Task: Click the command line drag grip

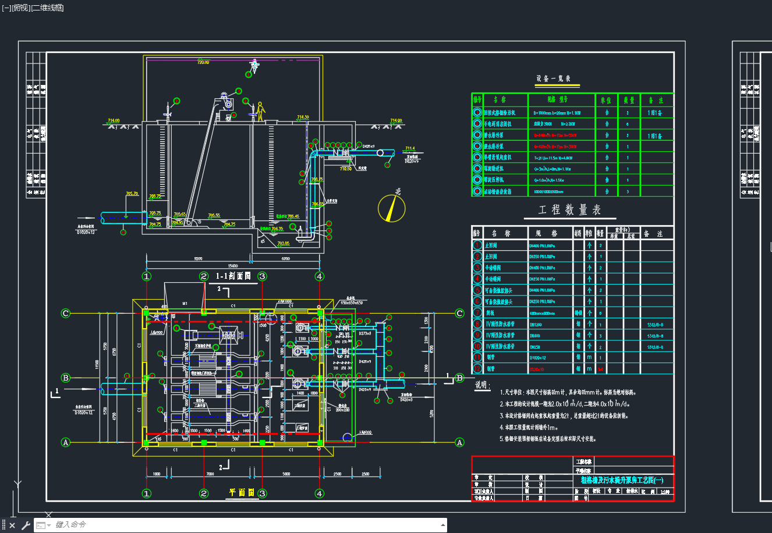Action: 3,525
